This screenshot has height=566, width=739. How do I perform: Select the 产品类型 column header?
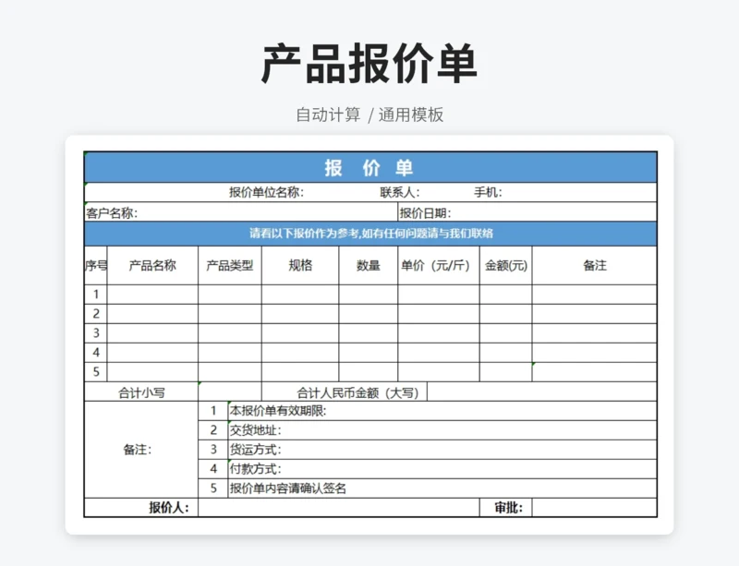230,265
